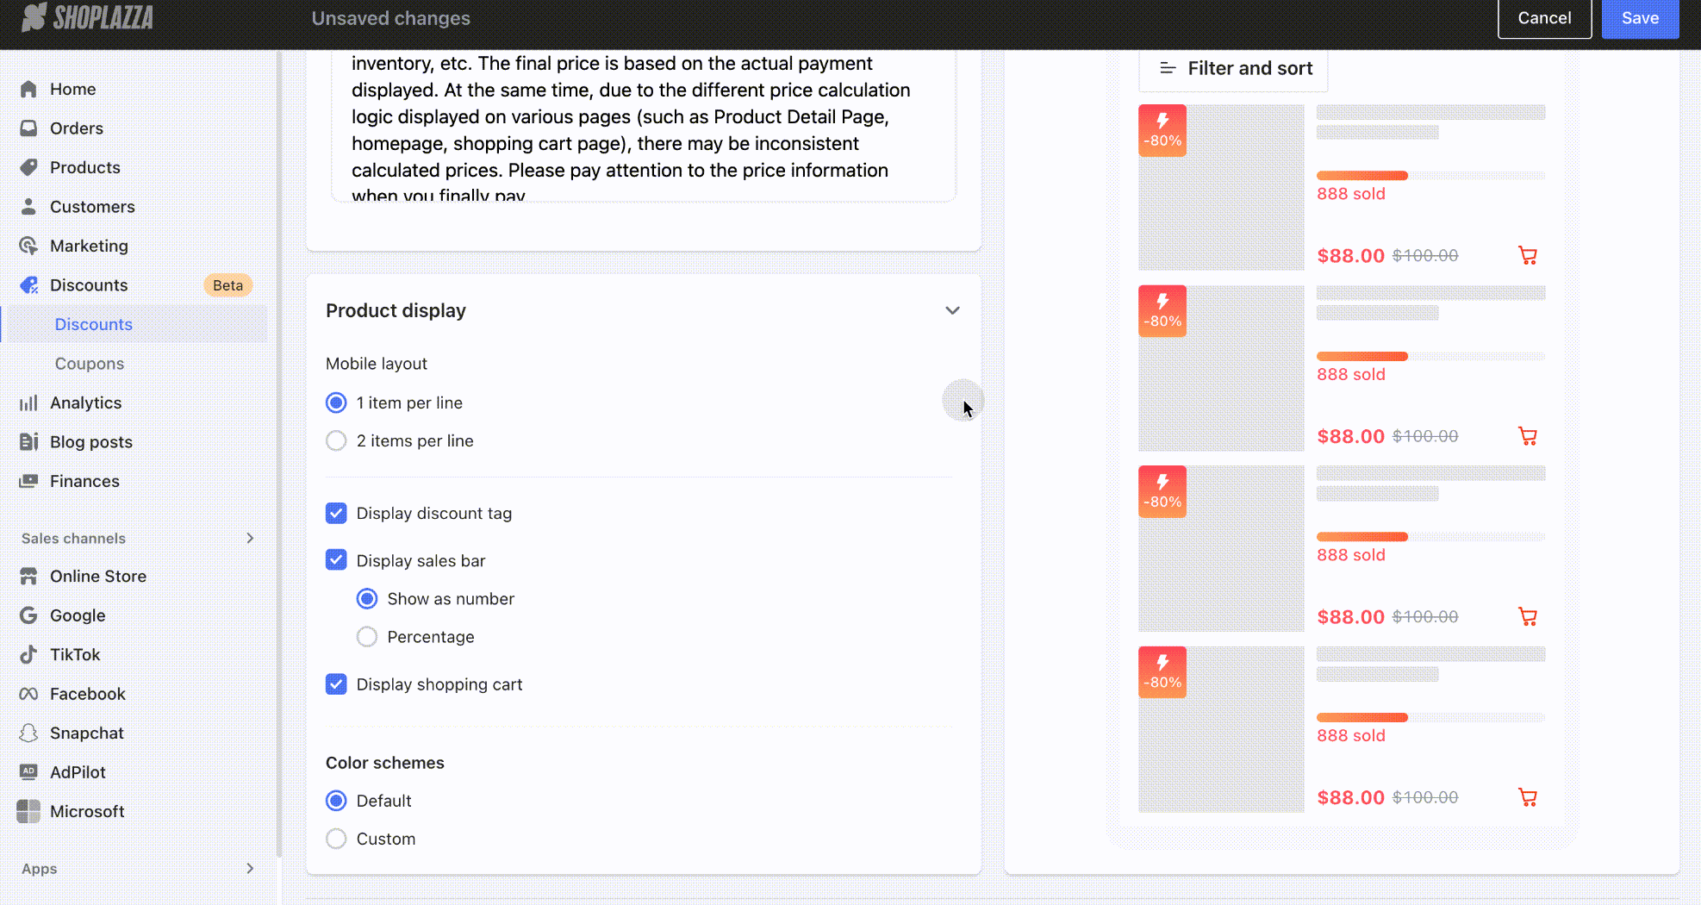The height and width of the screenshot is (905, 1701).
Task: Click the Filter and sort control
Action: (x=1234, y=69)
